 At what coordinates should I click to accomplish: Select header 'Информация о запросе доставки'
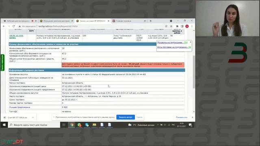[26, 70]
